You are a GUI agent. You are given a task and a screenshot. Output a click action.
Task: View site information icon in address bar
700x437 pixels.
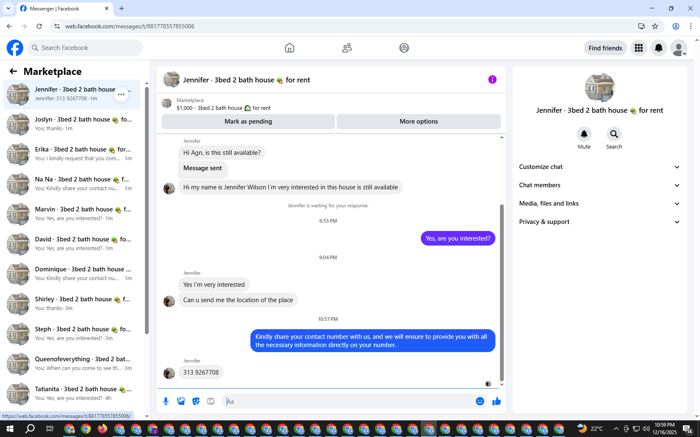pos(57,26)
